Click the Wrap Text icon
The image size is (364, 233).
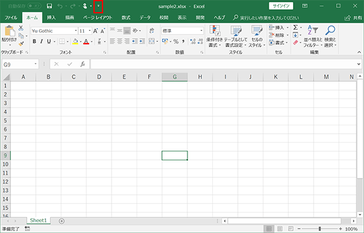pyautogui.click(x=152, y=31)
